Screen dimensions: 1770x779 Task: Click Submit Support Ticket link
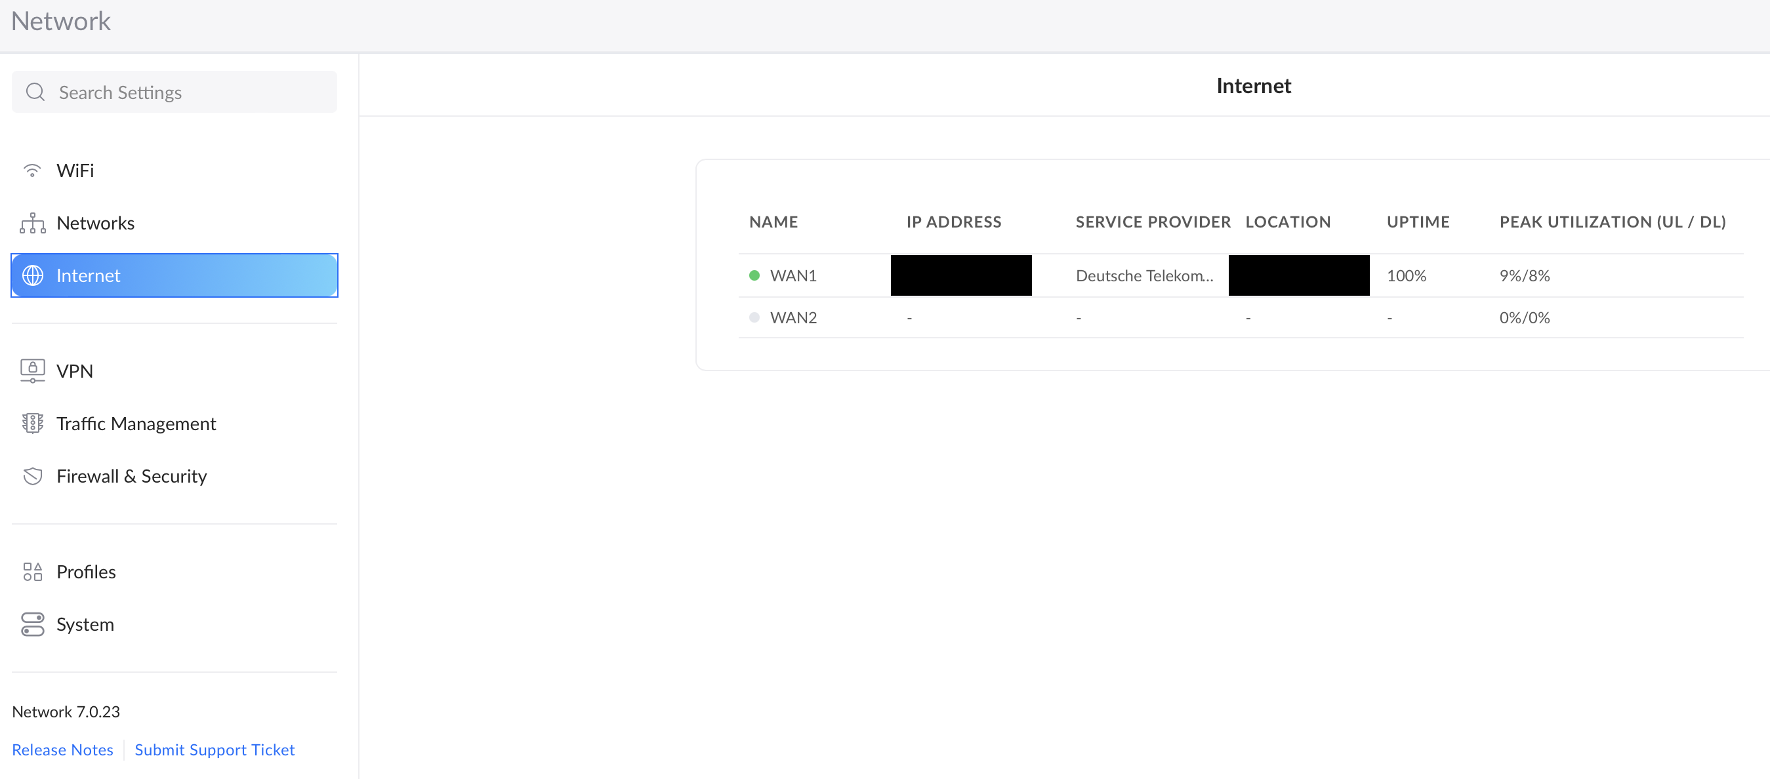point(215,749)
